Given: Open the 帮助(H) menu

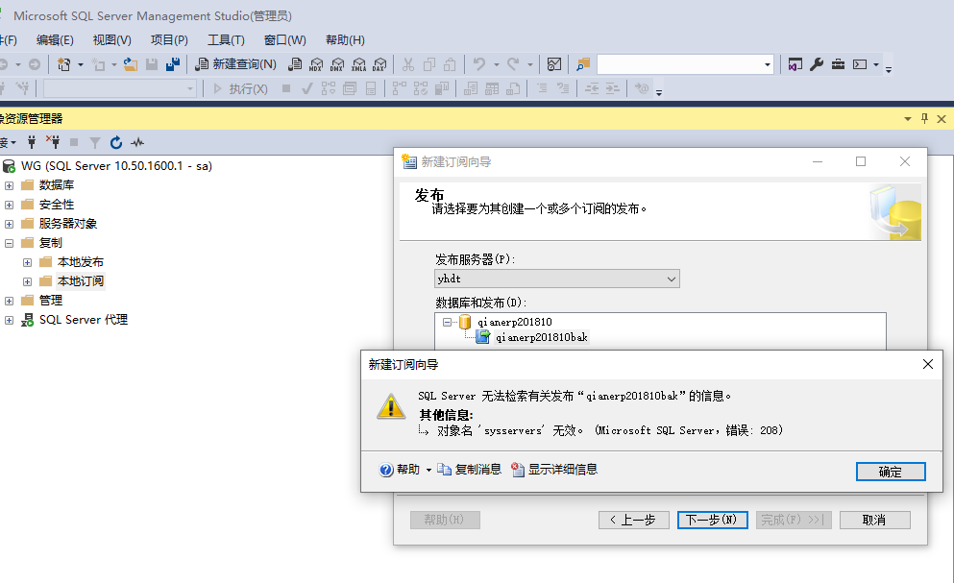Looking at the screenshot, I should point(345,40).
